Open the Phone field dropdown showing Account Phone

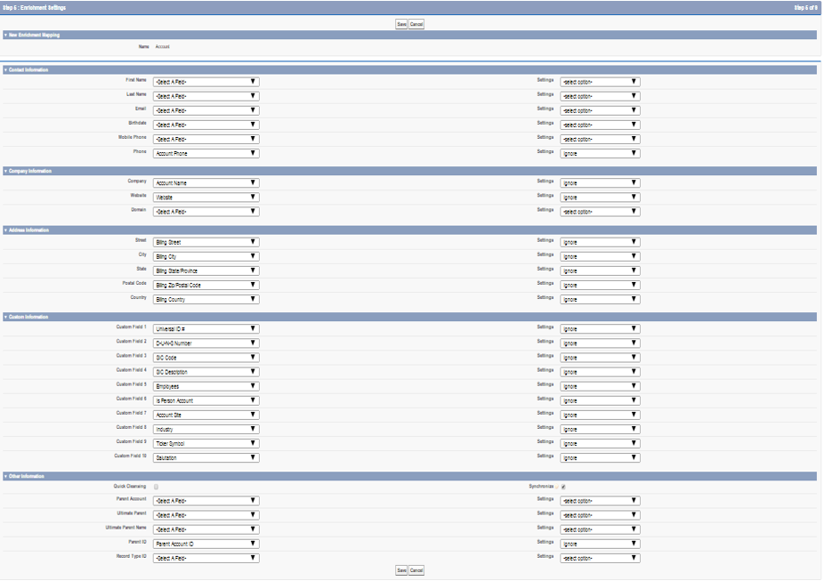pos(206,153)
